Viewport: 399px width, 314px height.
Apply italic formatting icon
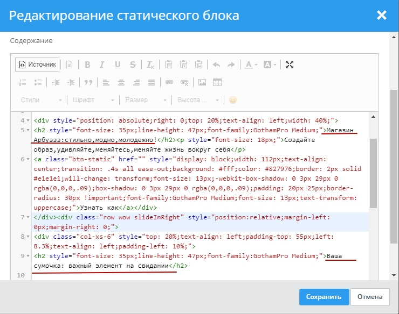[x=102, y=65]
